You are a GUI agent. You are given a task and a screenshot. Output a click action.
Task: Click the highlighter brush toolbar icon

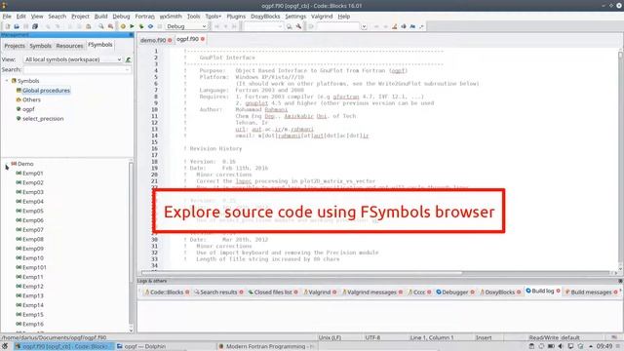tap(394, 26)
